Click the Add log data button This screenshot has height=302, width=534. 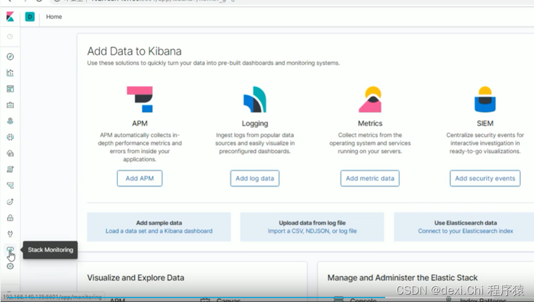(x=255, y=178)
